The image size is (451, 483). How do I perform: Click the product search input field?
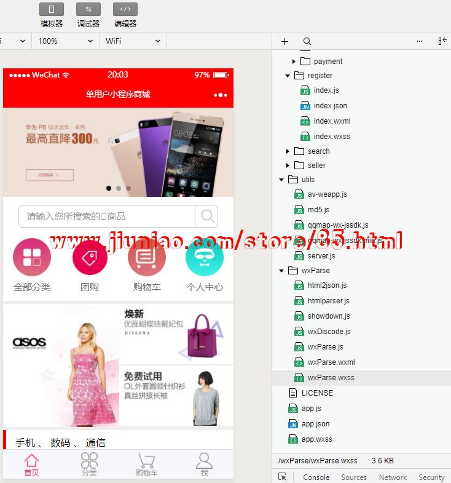click(x=107, y=216)
